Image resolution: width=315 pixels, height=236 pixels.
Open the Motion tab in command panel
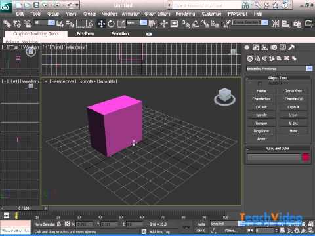coord(274,47)
